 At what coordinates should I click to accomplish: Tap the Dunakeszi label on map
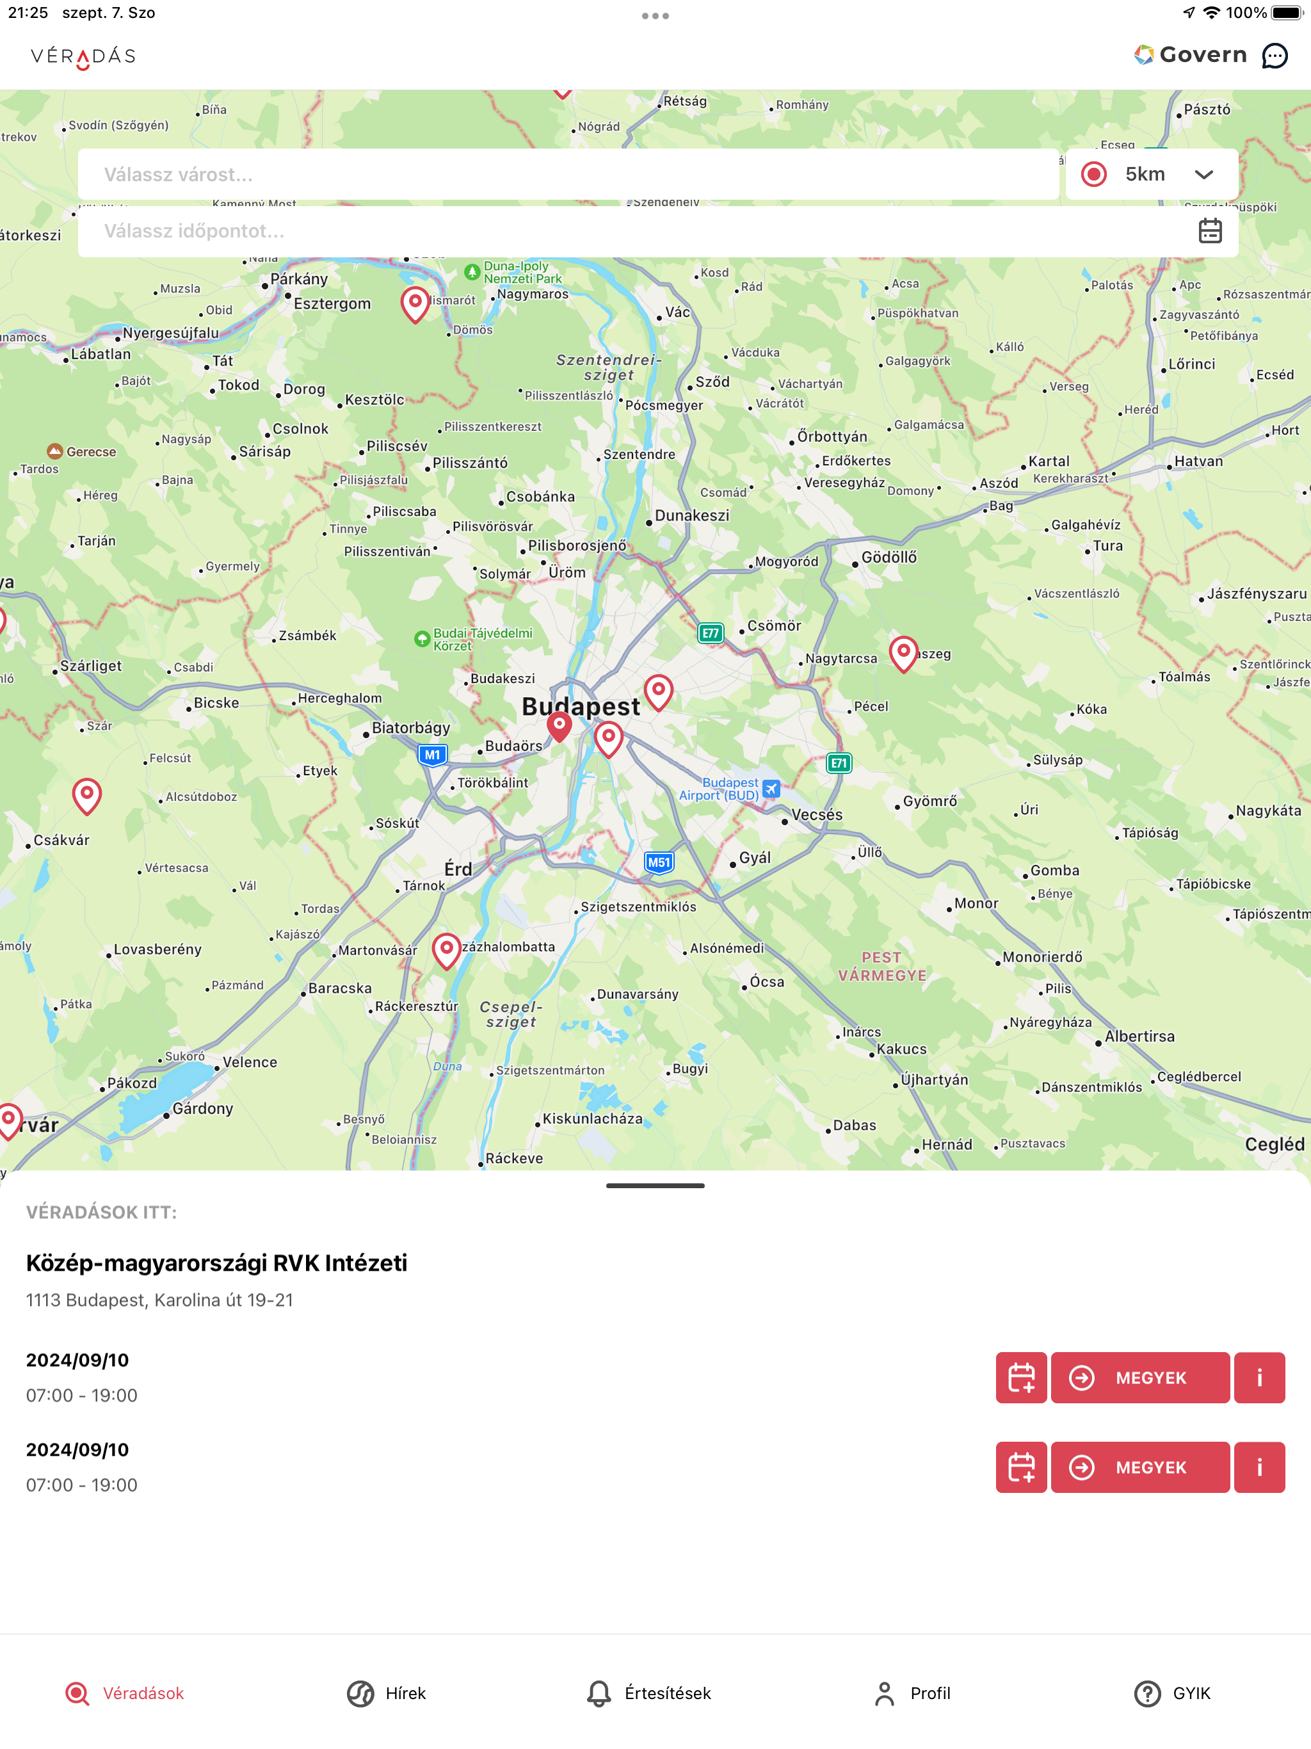692,515
